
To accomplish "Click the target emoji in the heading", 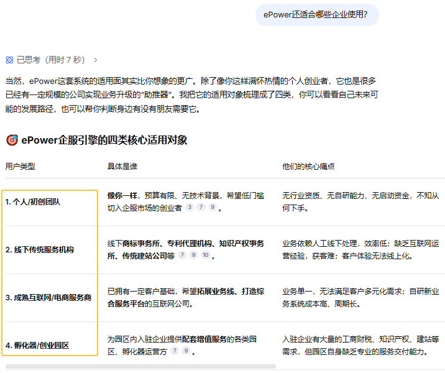I will coord(11,140).
